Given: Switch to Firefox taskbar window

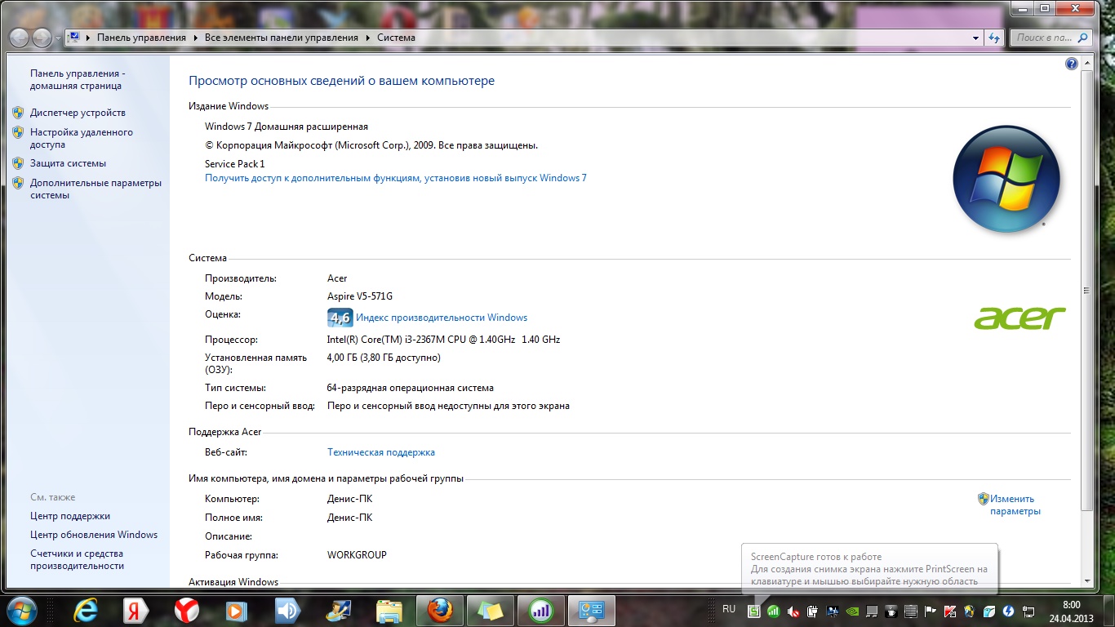Looking at the screenshot, I should (x=440, y=611).
